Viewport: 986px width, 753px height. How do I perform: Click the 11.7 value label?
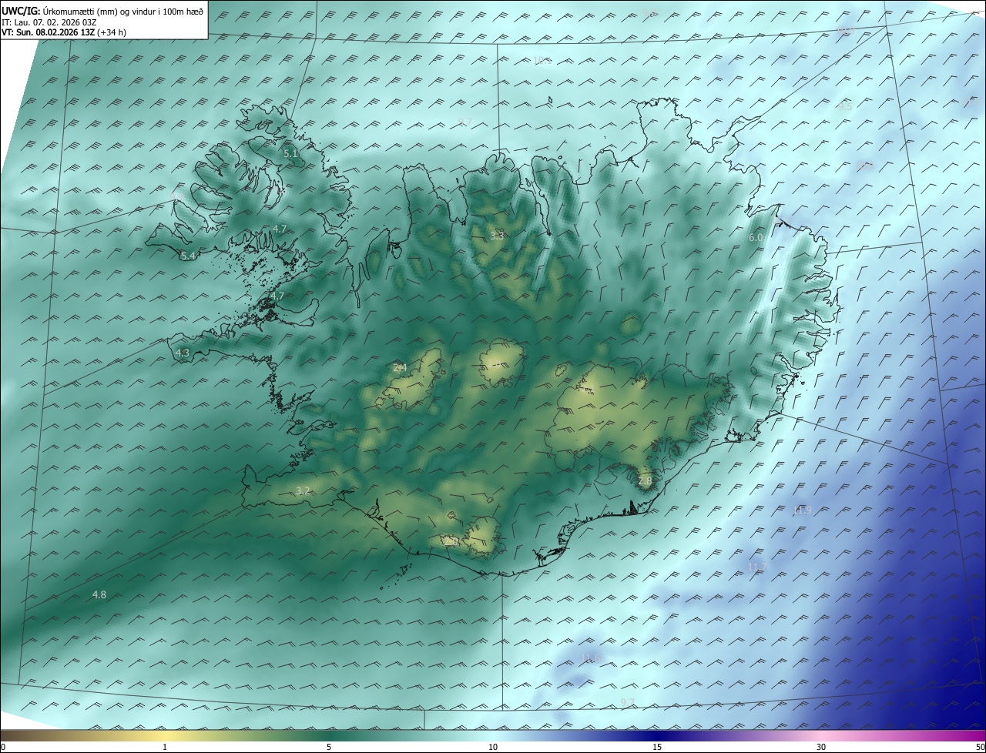(x=757, y=567)
